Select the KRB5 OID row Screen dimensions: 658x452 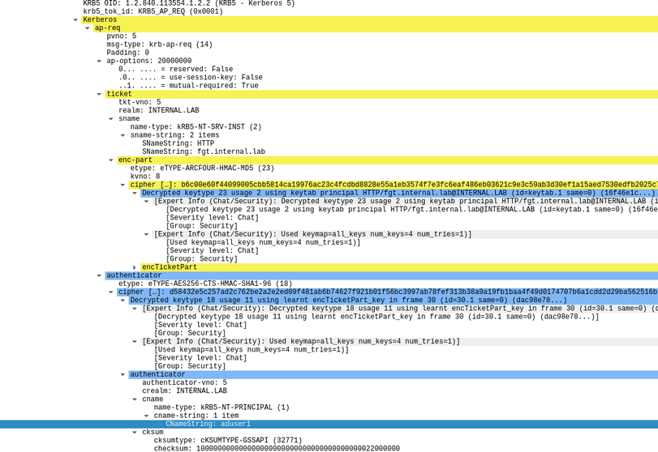(x=189, y=3)
